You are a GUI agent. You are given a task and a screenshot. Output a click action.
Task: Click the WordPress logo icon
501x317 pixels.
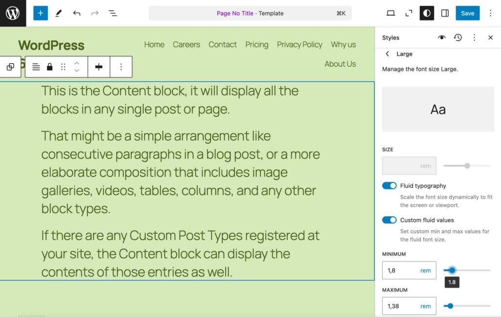click(x=13, y=13)
